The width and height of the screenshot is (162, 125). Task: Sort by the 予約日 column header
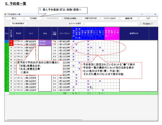[19, 33]
